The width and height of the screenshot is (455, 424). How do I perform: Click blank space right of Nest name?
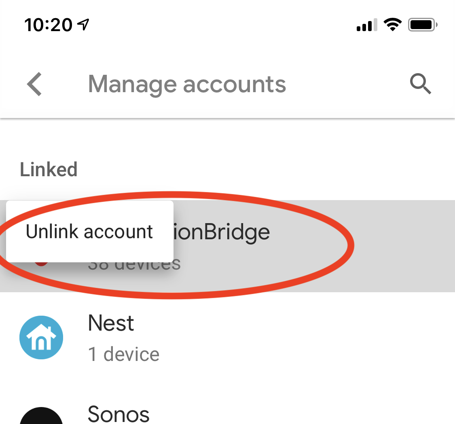pos(283,323)
